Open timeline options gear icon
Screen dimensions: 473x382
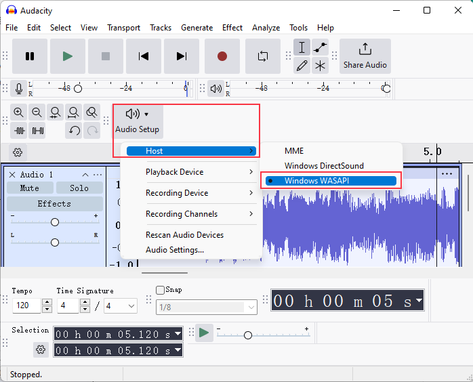(18, 152)
